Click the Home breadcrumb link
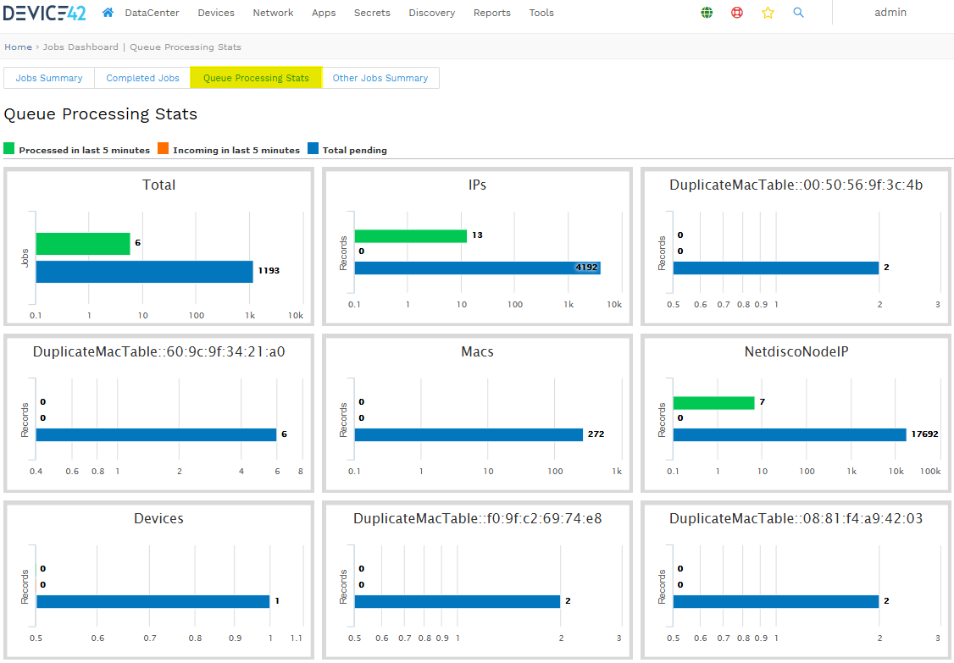The image size is (954, 663). (18, 47)
